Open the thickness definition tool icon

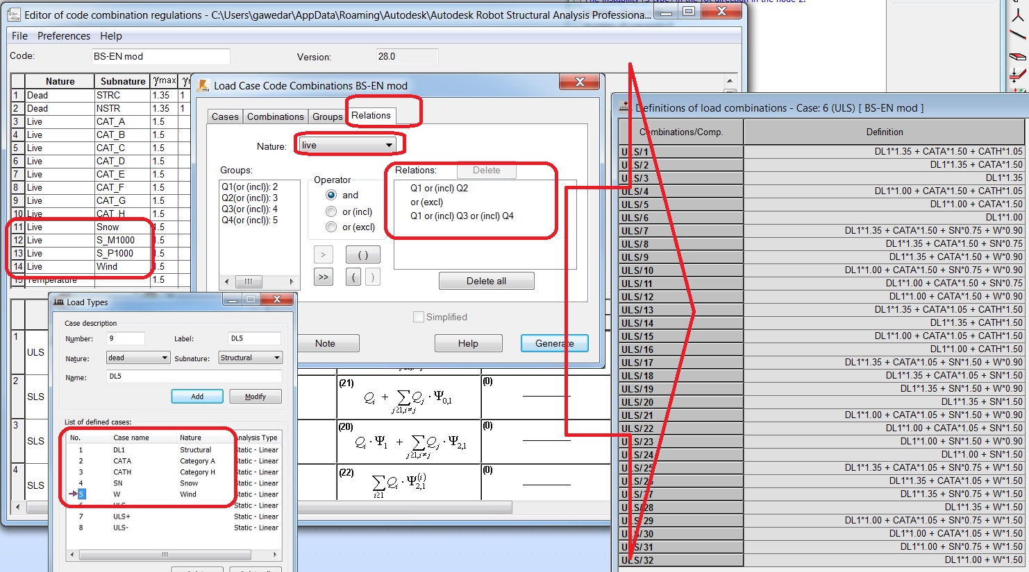1017,74
